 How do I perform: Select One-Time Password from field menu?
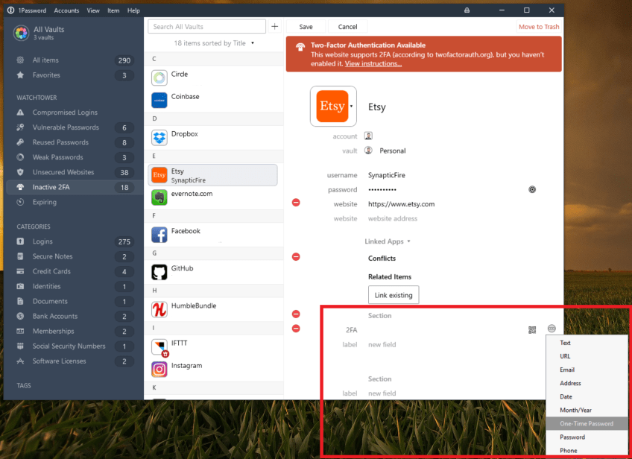[x=587, y=423]
